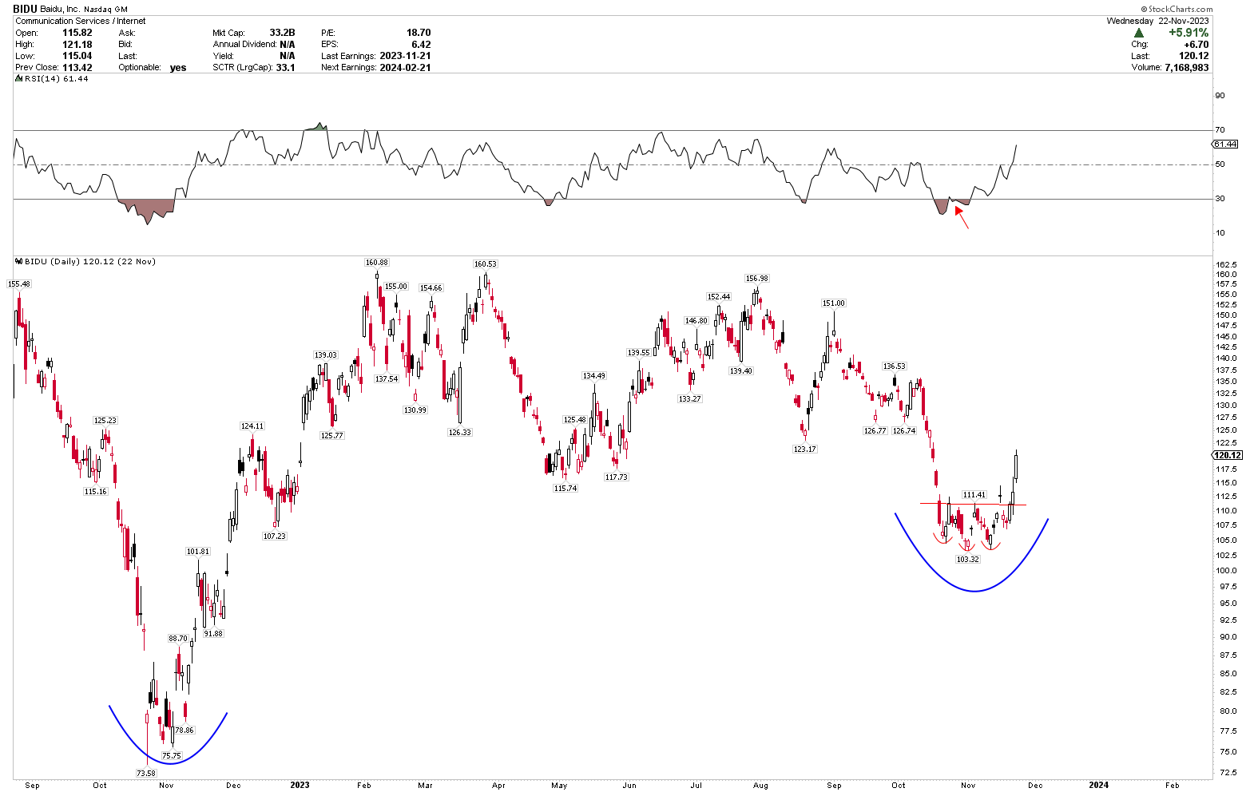Click the 88.70 price label

tap(177, 639)
